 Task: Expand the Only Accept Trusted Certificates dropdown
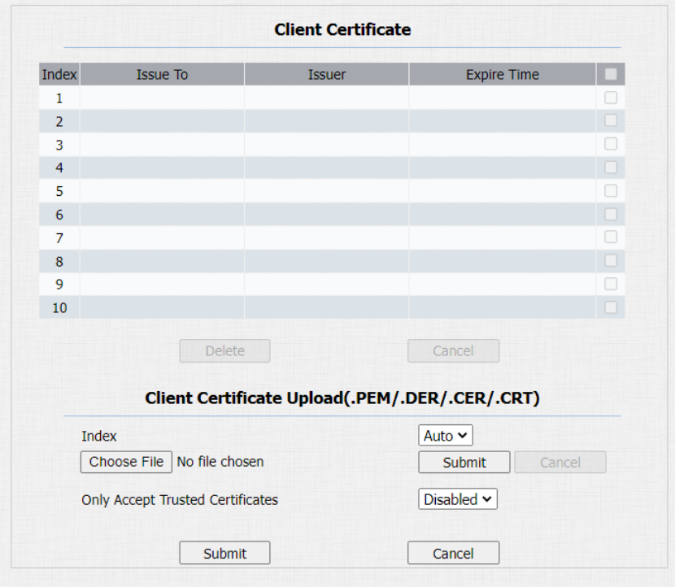(458, 499)
